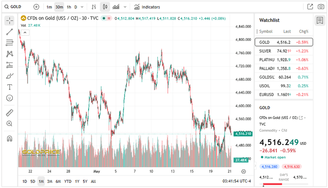Set the date range to All
The height and width of the screenshot is (188, 328).
[93, 181]
